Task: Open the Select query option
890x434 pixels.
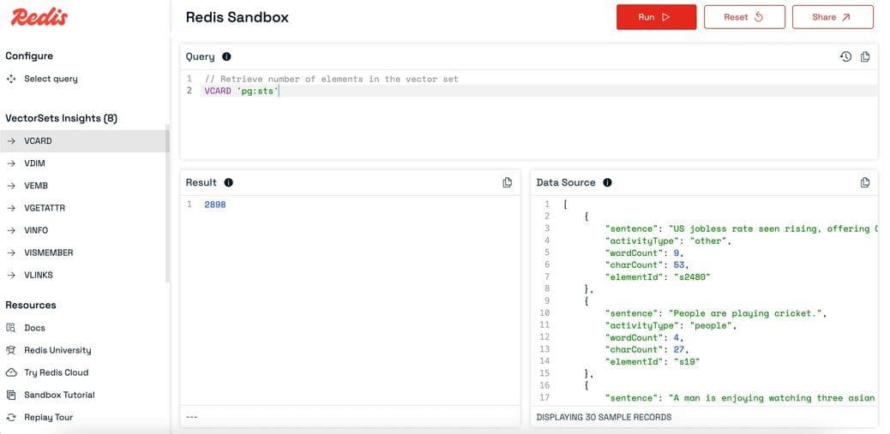Action: (51, 79)
